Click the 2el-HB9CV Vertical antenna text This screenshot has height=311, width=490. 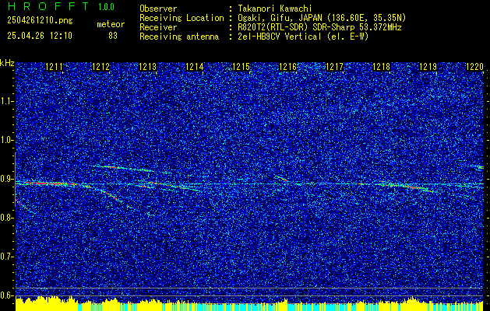coord(304,37)
